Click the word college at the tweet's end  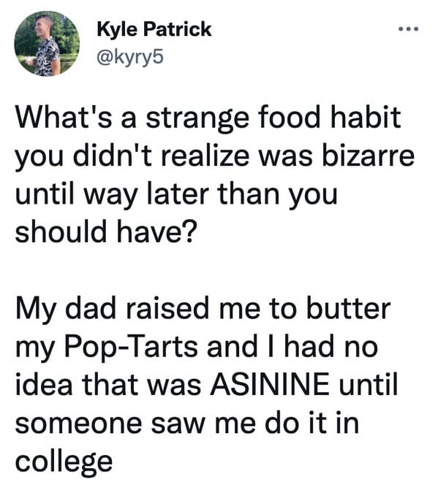pyautogui.click(x=64, y=463)
